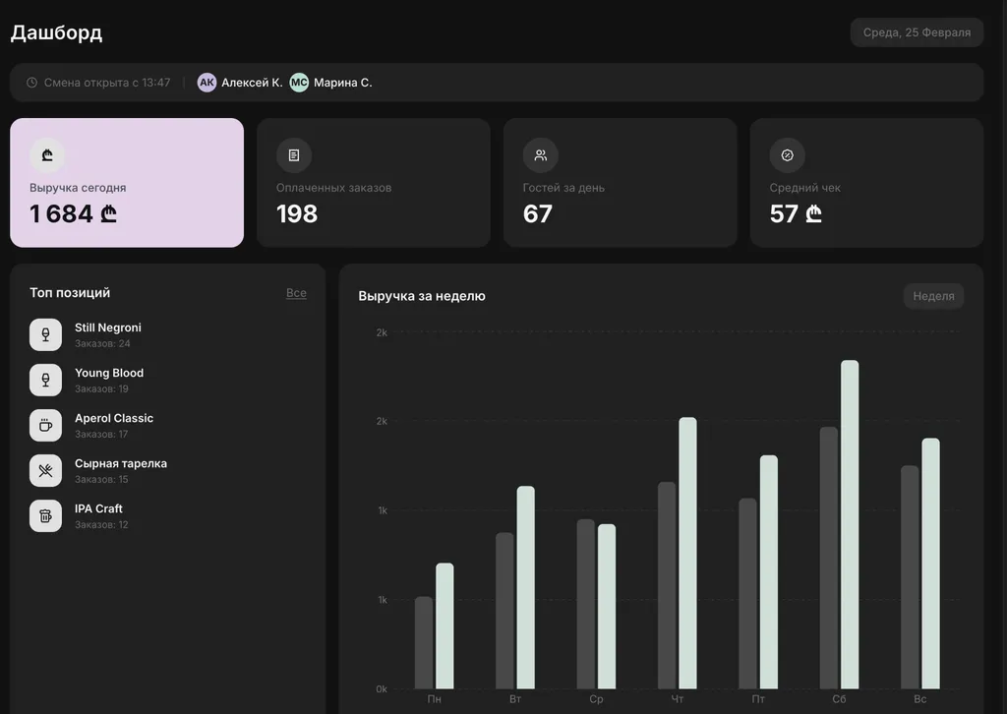
Task: Click the Сырная тарелка cutlery icon
Action: click(45, 470)
